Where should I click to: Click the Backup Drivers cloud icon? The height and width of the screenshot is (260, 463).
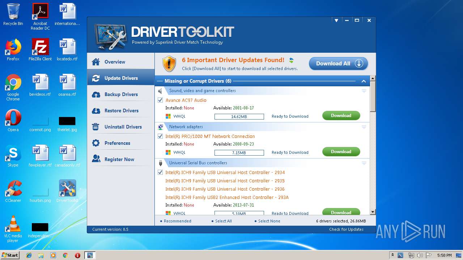(96, 94)
